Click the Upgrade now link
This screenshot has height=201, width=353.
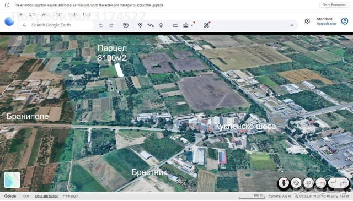(327, 24)
